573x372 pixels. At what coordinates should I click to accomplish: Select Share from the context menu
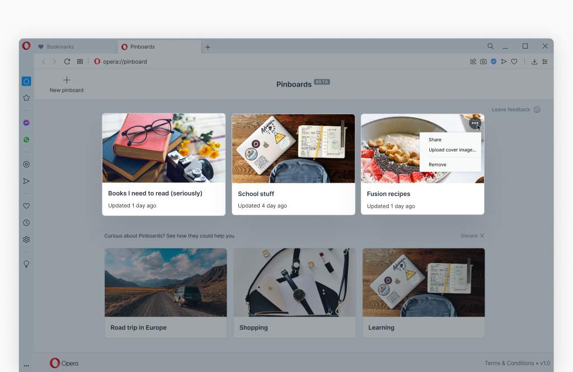coord(435,140)
